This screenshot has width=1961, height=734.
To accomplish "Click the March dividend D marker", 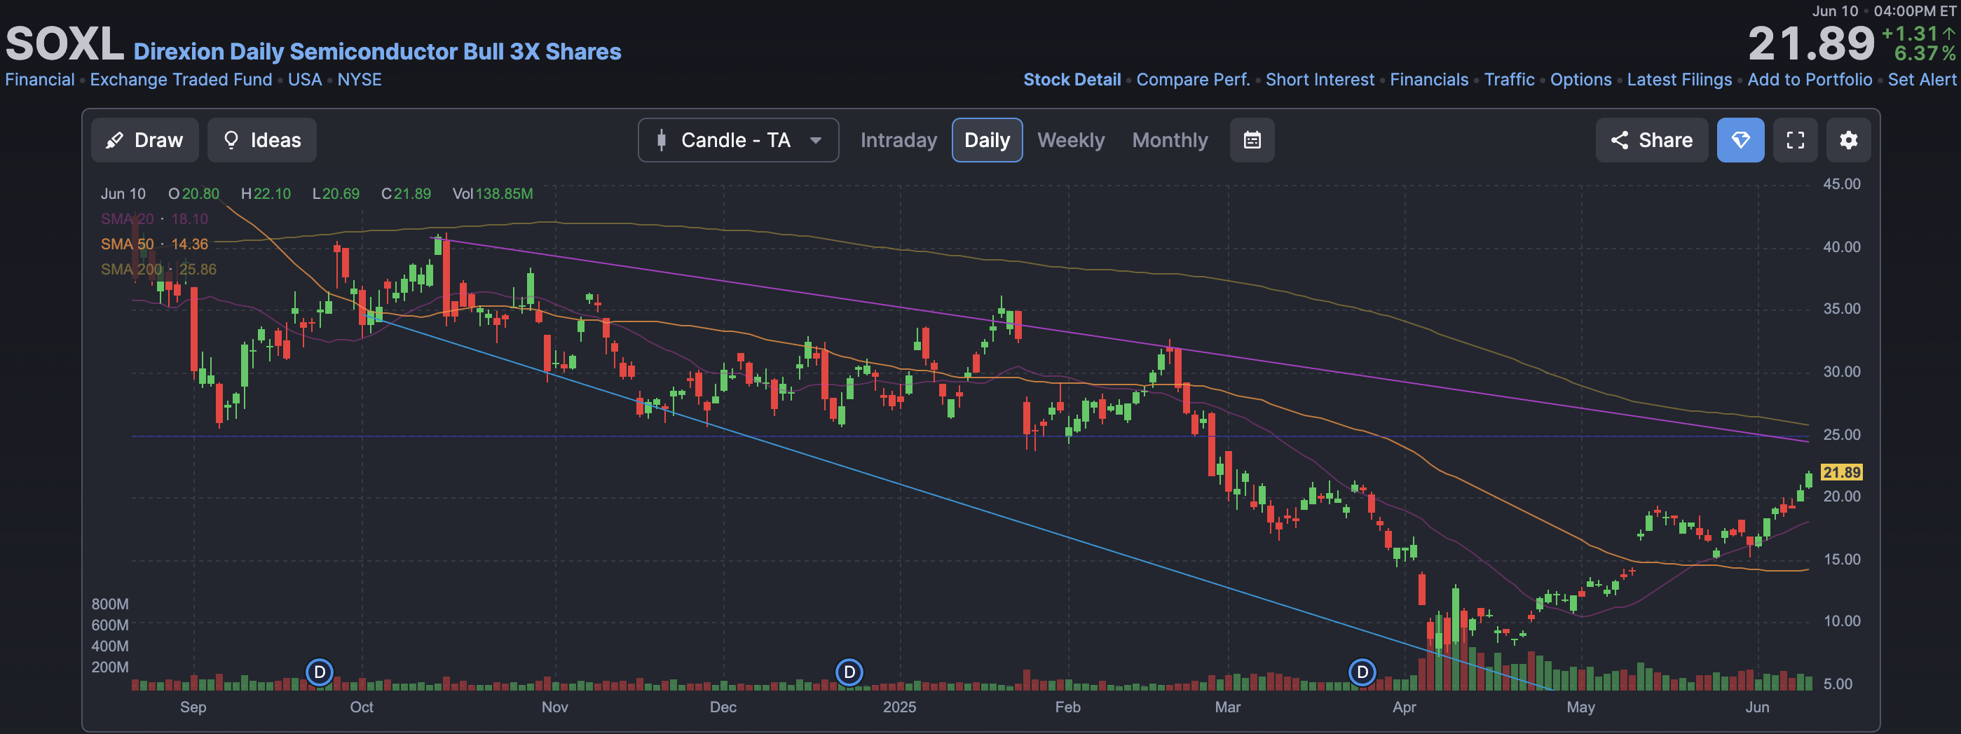I will point(1362,672).
